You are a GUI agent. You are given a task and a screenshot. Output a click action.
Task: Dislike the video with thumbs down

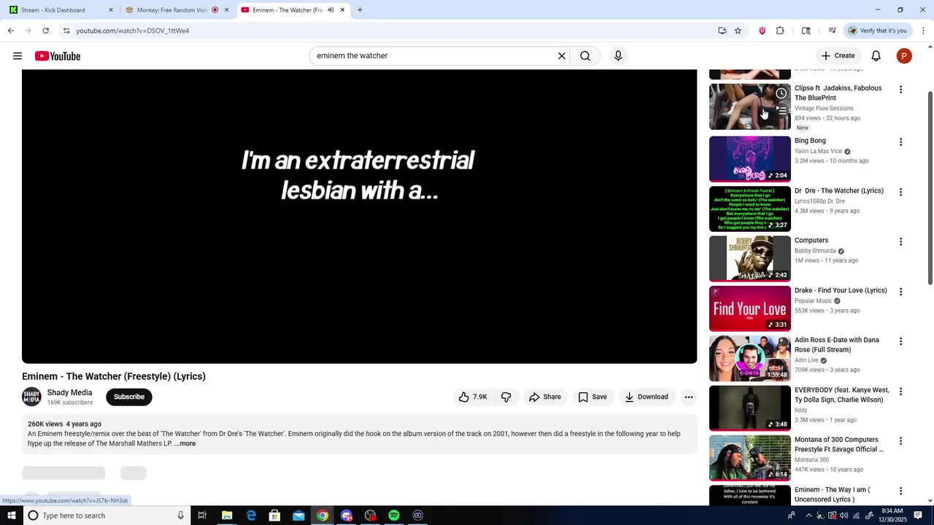pyautogui.click(x=506, y=397)
